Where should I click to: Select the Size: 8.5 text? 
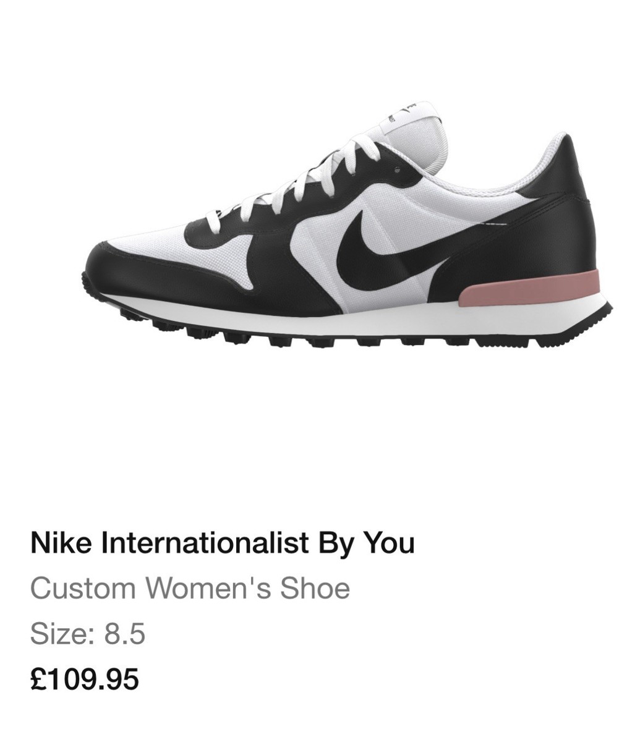(x=88, y=634)
